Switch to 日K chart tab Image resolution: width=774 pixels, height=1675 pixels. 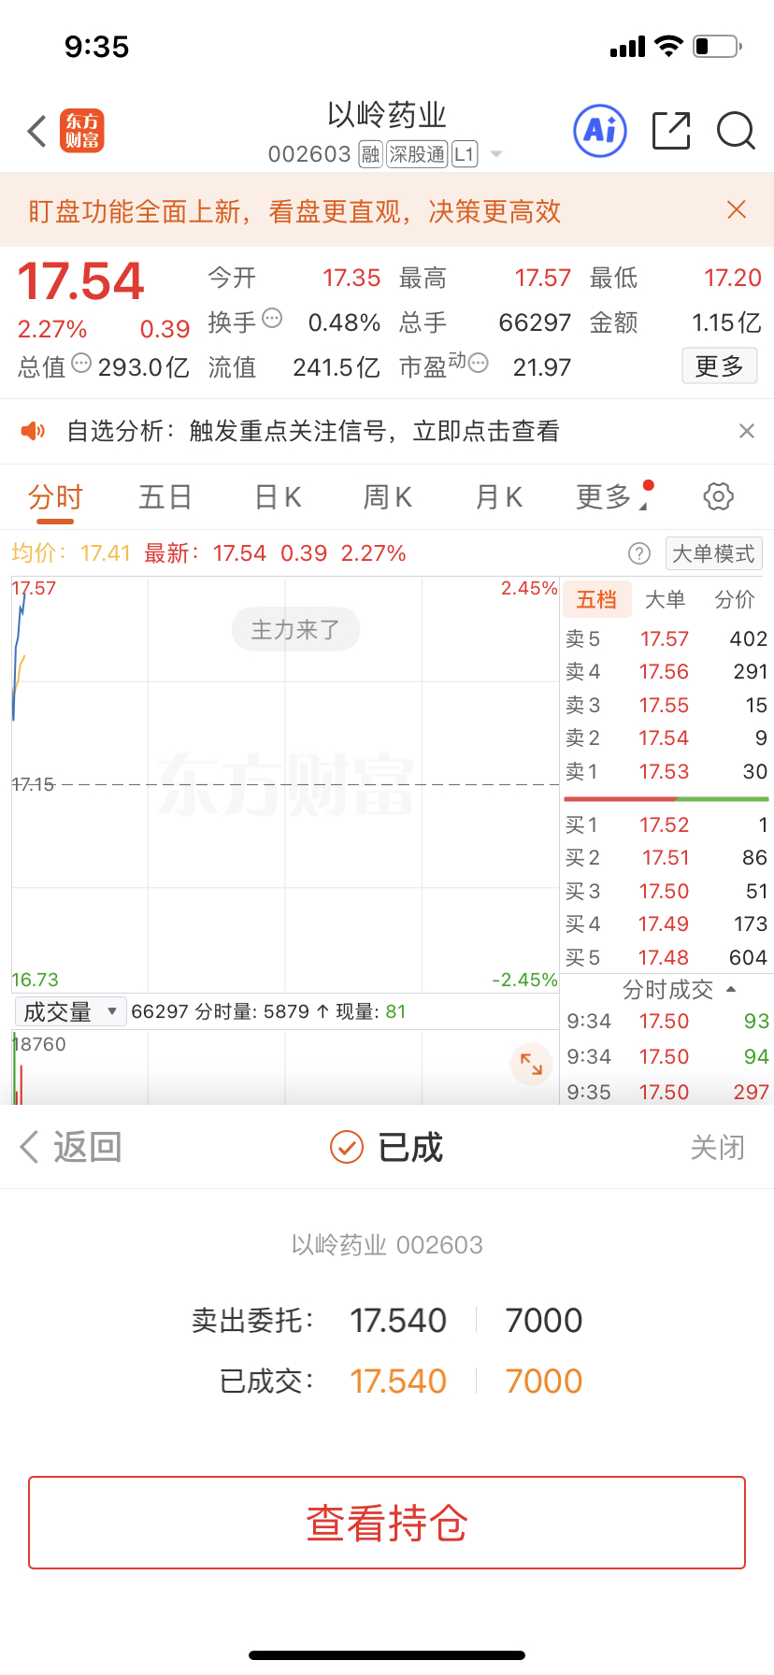pyautogui.click(x=278, y=496)
